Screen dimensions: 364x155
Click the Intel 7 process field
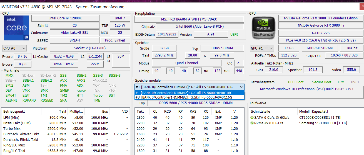pos(120,18)
